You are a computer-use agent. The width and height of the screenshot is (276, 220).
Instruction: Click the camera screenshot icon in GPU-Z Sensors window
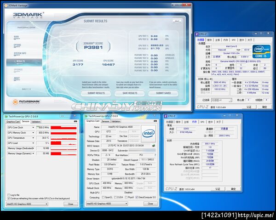click(x=75, y=121)
